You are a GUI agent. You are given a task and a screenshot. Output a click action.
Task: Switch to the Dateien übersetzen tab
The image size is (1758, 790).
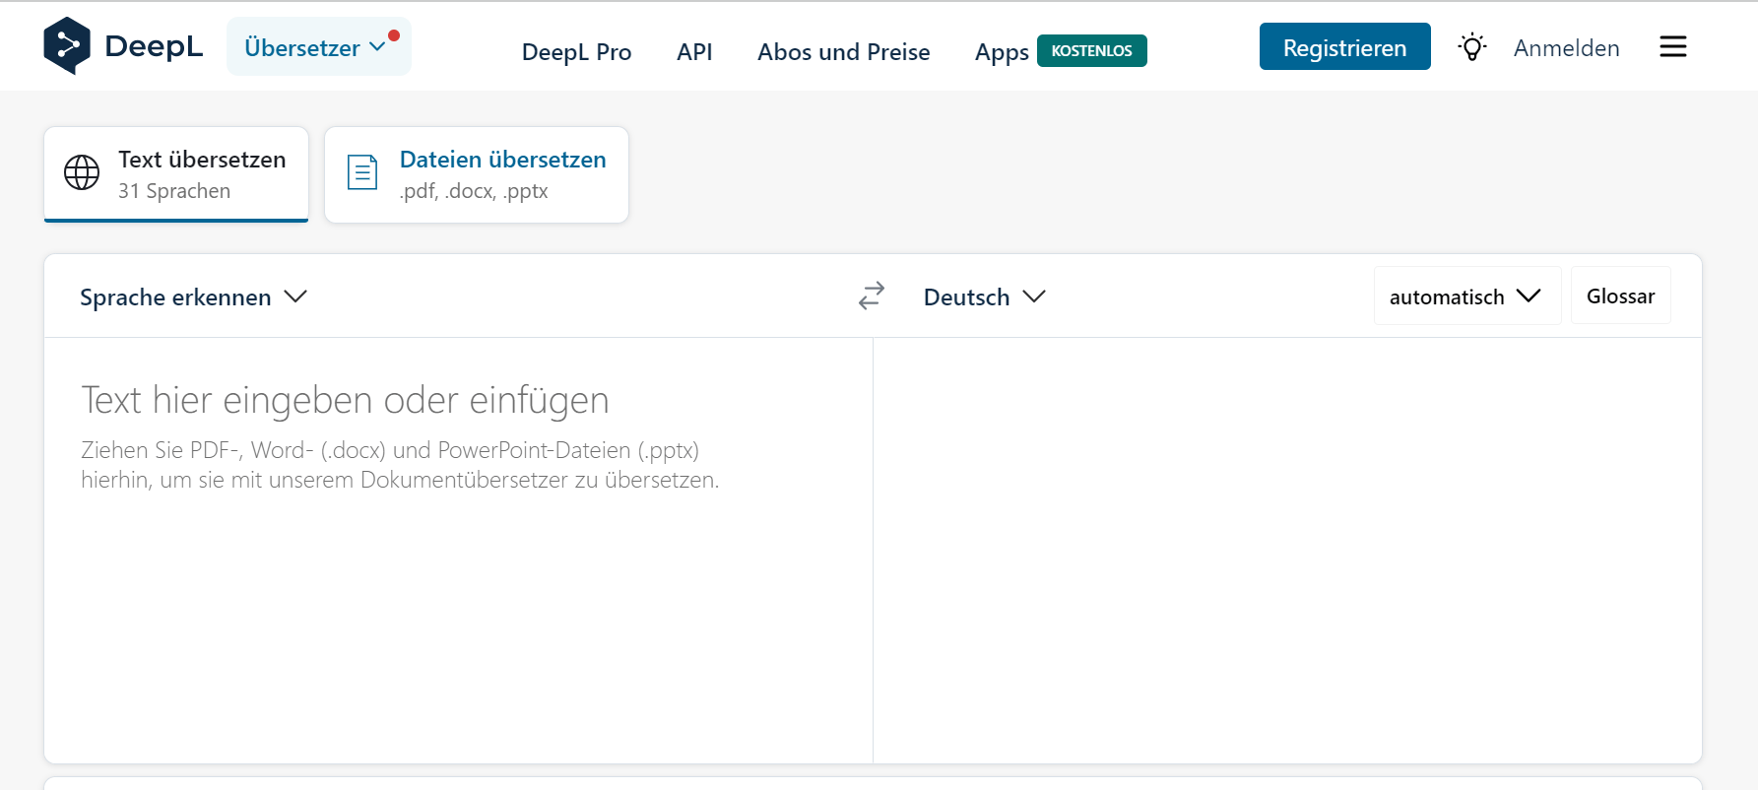tap(477, 174)
